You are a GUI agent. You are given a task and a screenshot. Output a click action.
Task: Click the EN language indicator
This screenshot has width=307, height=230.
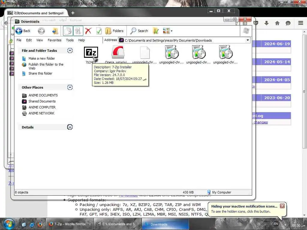tap(276, 224)
